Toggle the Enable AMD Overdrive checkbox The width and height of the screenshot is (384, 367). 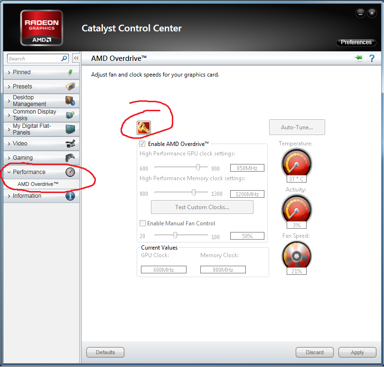pyautogui.click(x=142, y=144)
